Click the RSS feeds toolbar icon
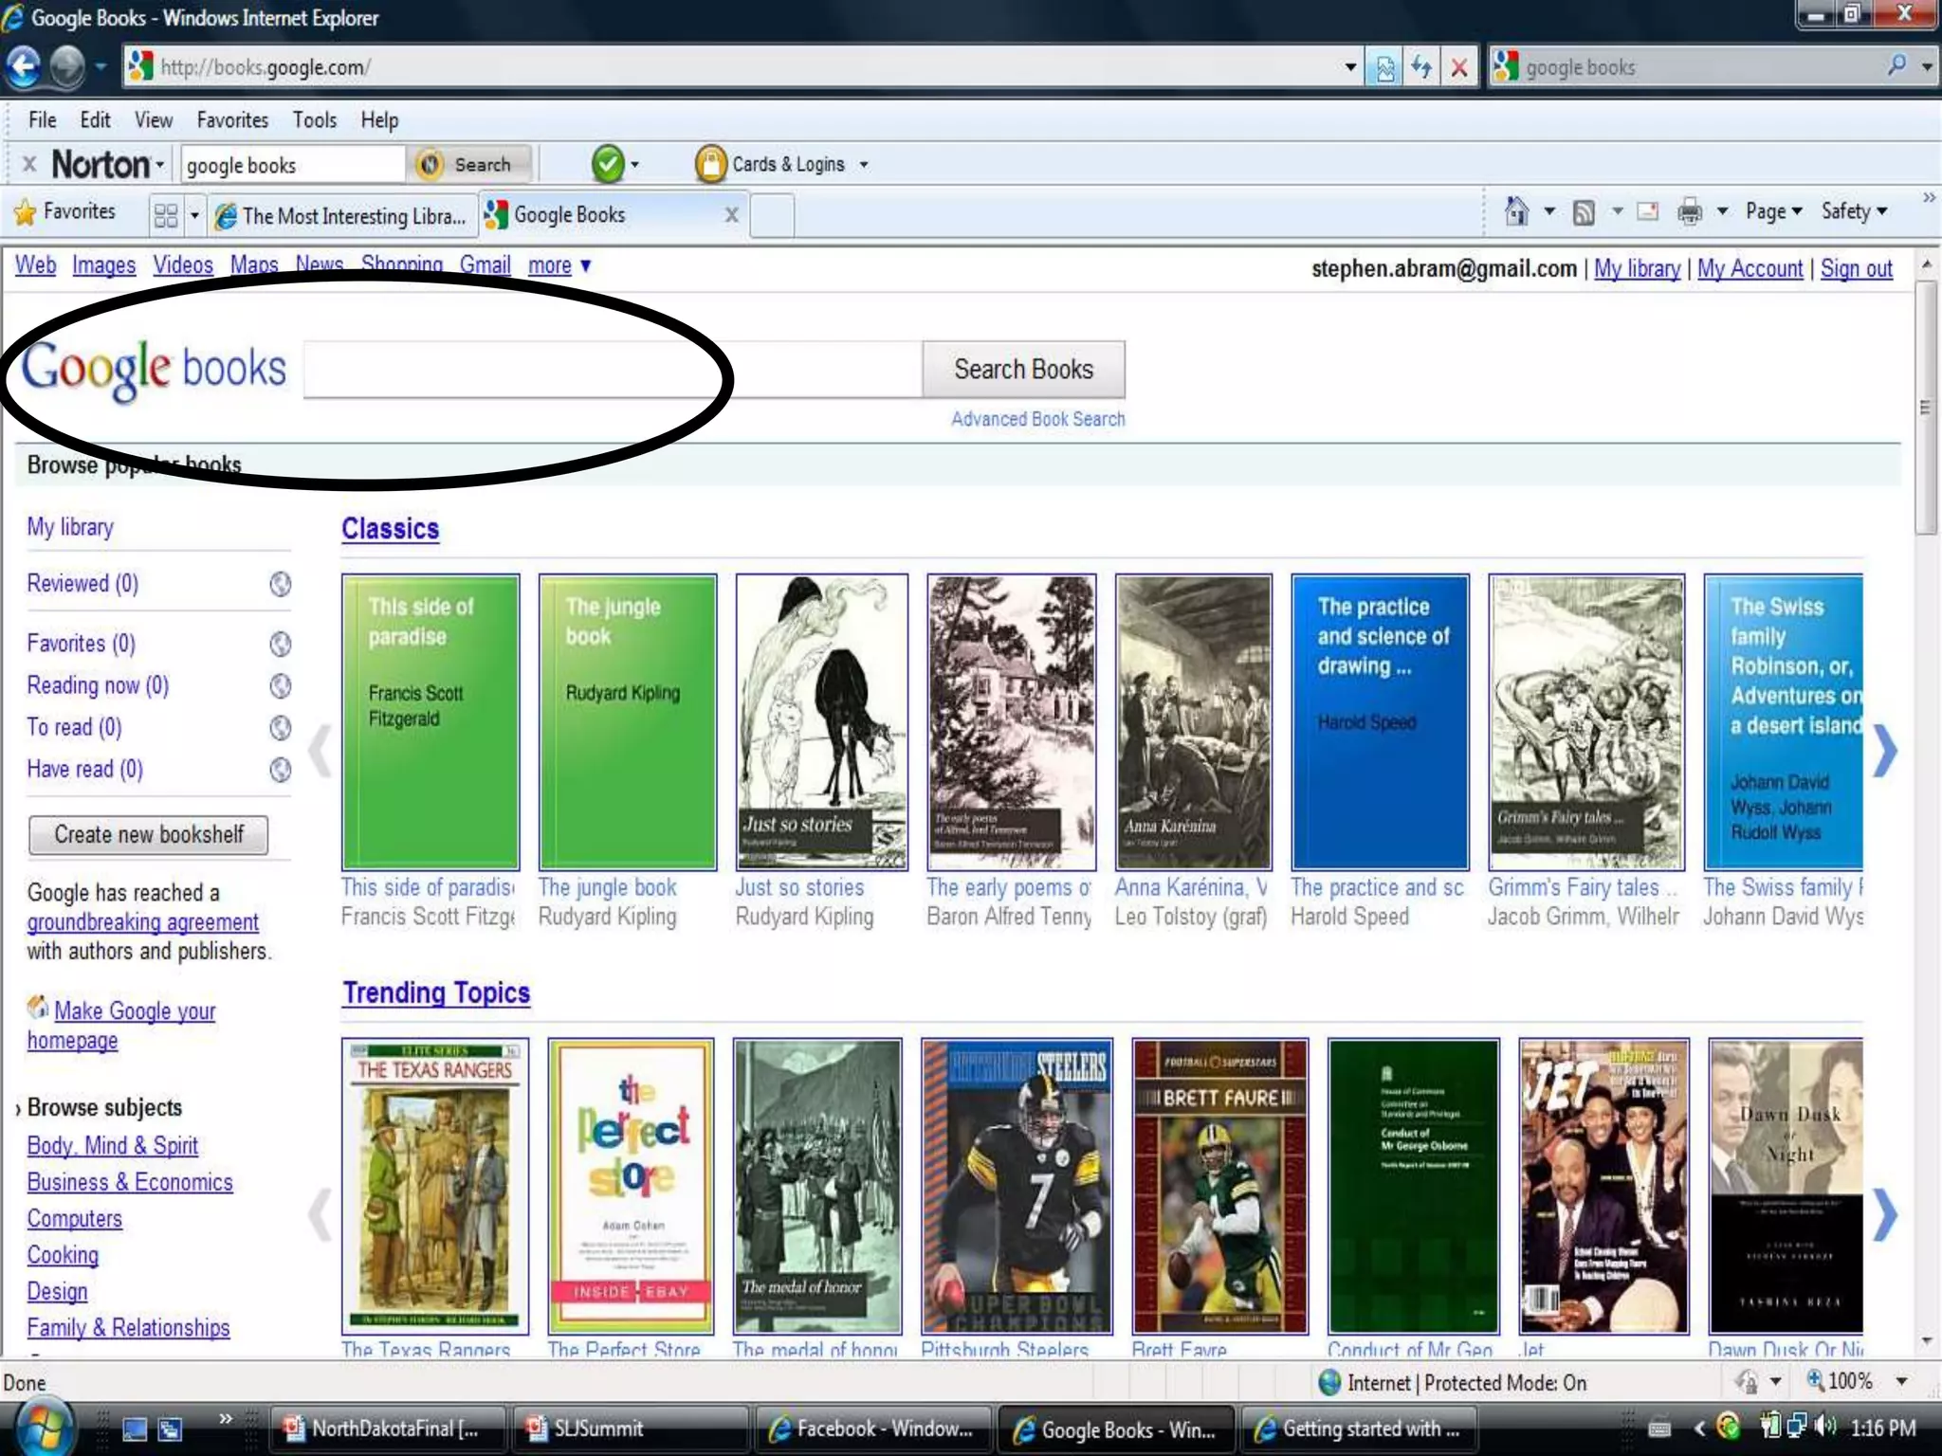 (1584, 212)
